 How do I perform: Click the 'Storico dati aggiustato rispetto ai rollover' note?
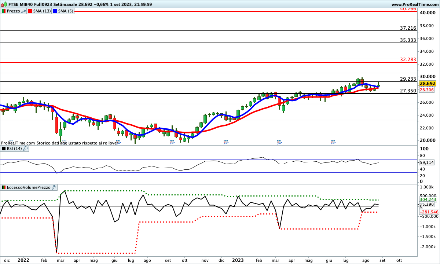(77, 143)
